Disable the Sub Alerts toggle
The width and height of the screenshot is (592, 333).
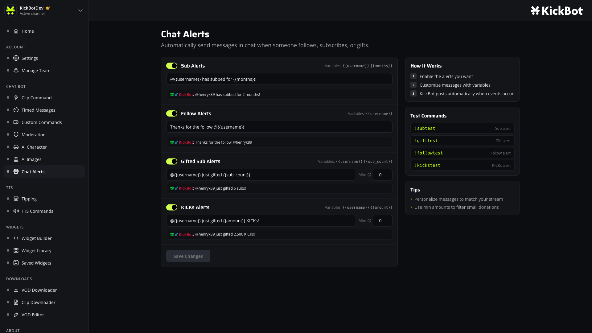click(172, 66)
